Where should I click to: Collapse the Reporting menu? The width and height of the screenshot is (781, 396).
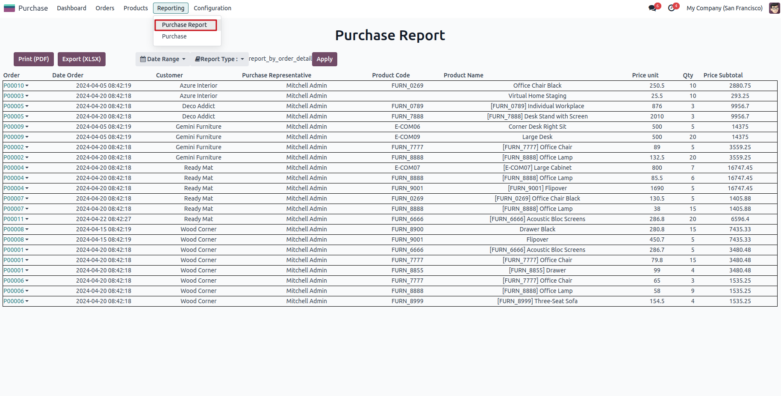pos(171,8)
